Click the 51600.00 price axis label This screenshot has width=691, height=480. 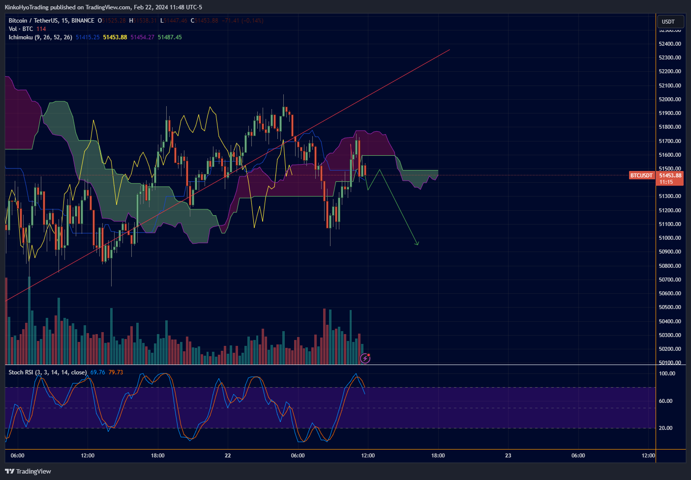[670, 155]
